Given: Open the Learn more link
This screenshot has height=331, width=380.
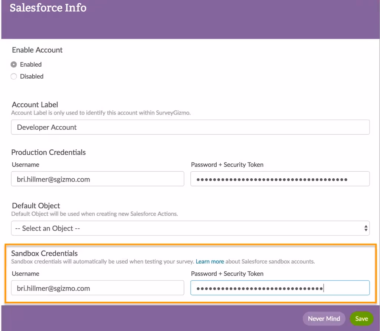Looking at the screenshot, I should (210, 262).
